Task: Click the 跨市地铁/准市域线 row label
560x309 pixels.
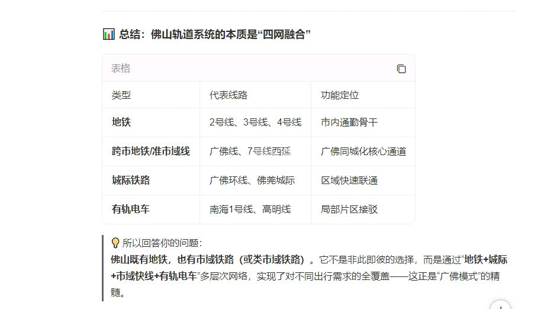Action: point(151,152)
